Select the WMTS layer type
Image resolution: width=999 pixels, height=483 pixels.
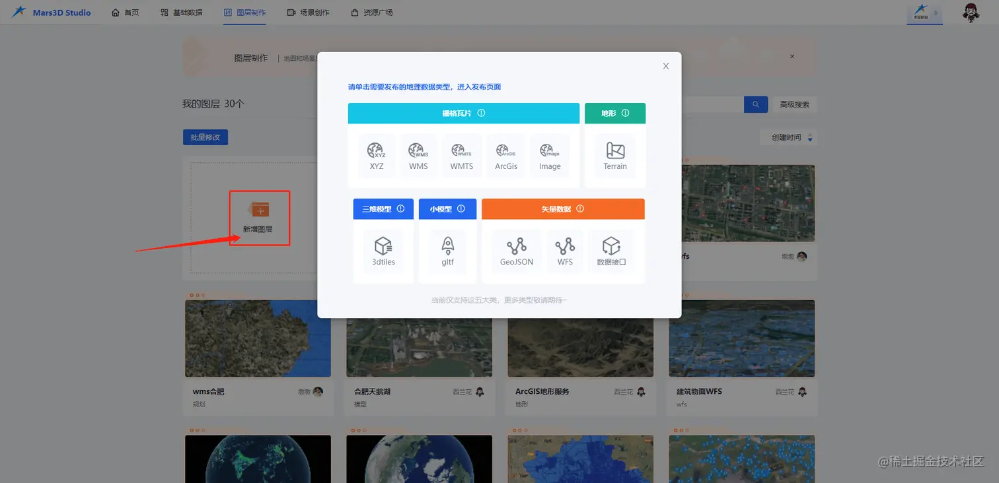(462, 156)
